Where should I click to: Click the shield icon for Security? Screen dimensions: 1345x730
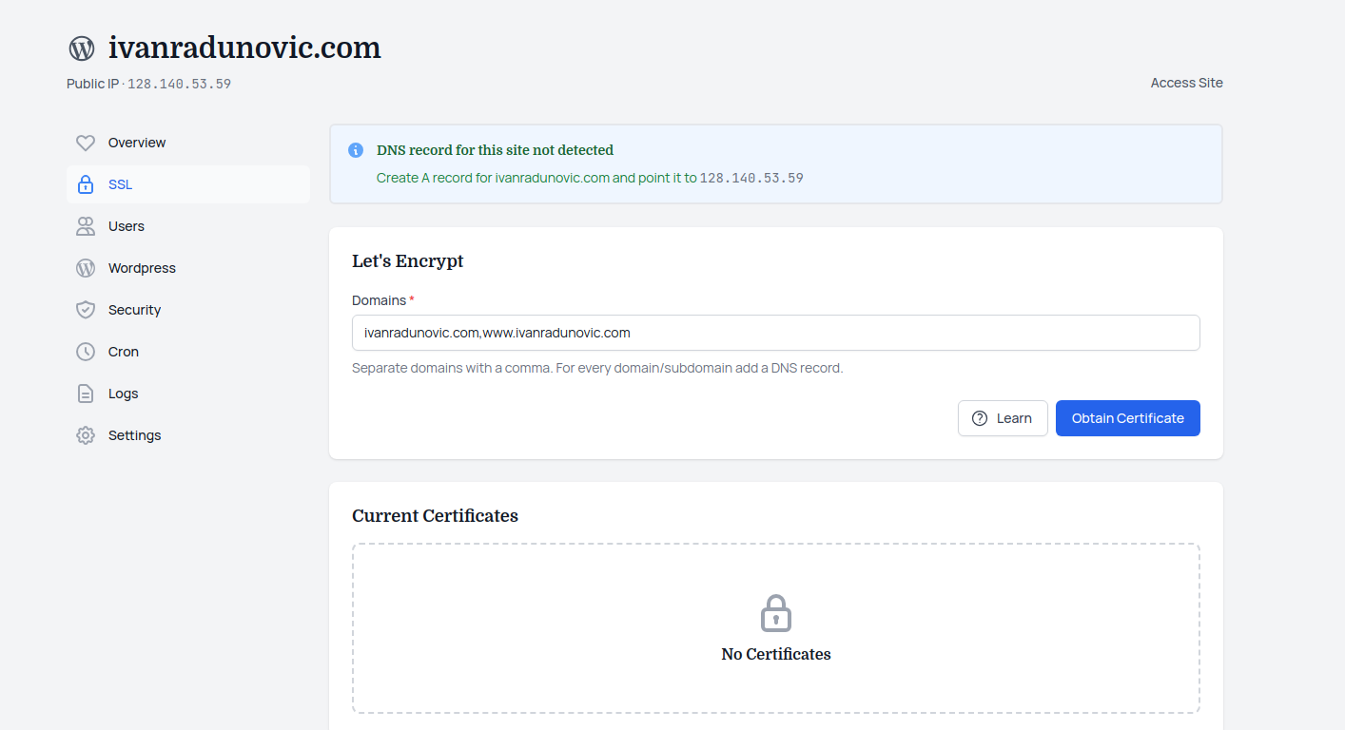tap(86, 310)
